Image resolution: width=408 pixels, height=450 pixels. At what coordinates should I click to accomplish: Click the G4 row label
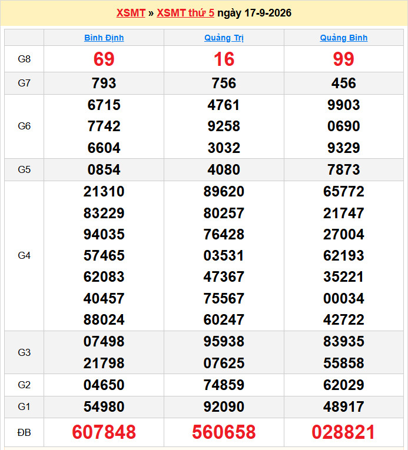coord(24,255)
